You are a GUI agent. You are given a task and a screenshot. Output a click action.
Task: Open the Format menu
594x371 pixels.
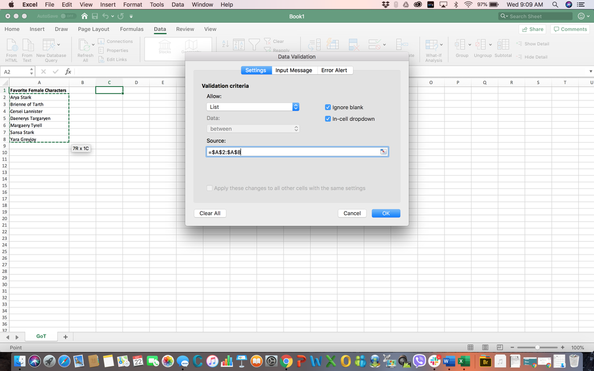(x=132, y=5)
